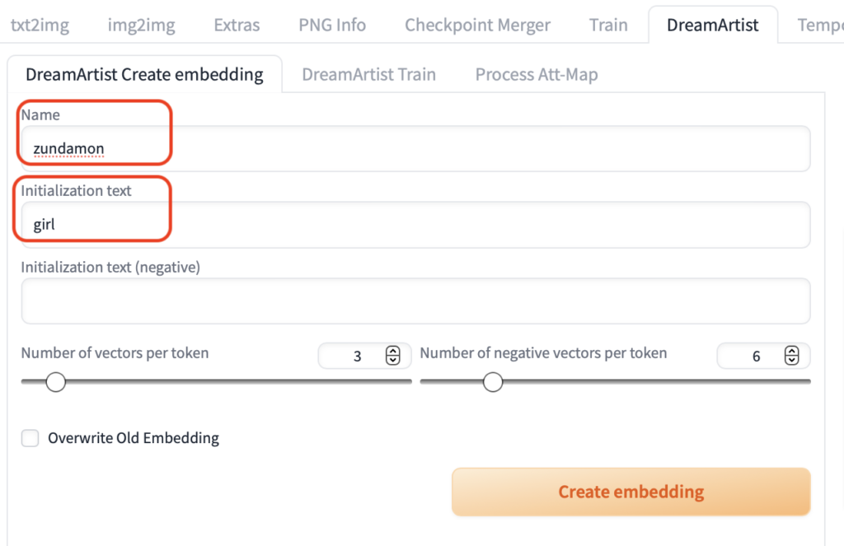The width and height of the screenshot is (844, 546).
Task: Click the negative vectors per token stepper arrows
Action: coord(792,356)
